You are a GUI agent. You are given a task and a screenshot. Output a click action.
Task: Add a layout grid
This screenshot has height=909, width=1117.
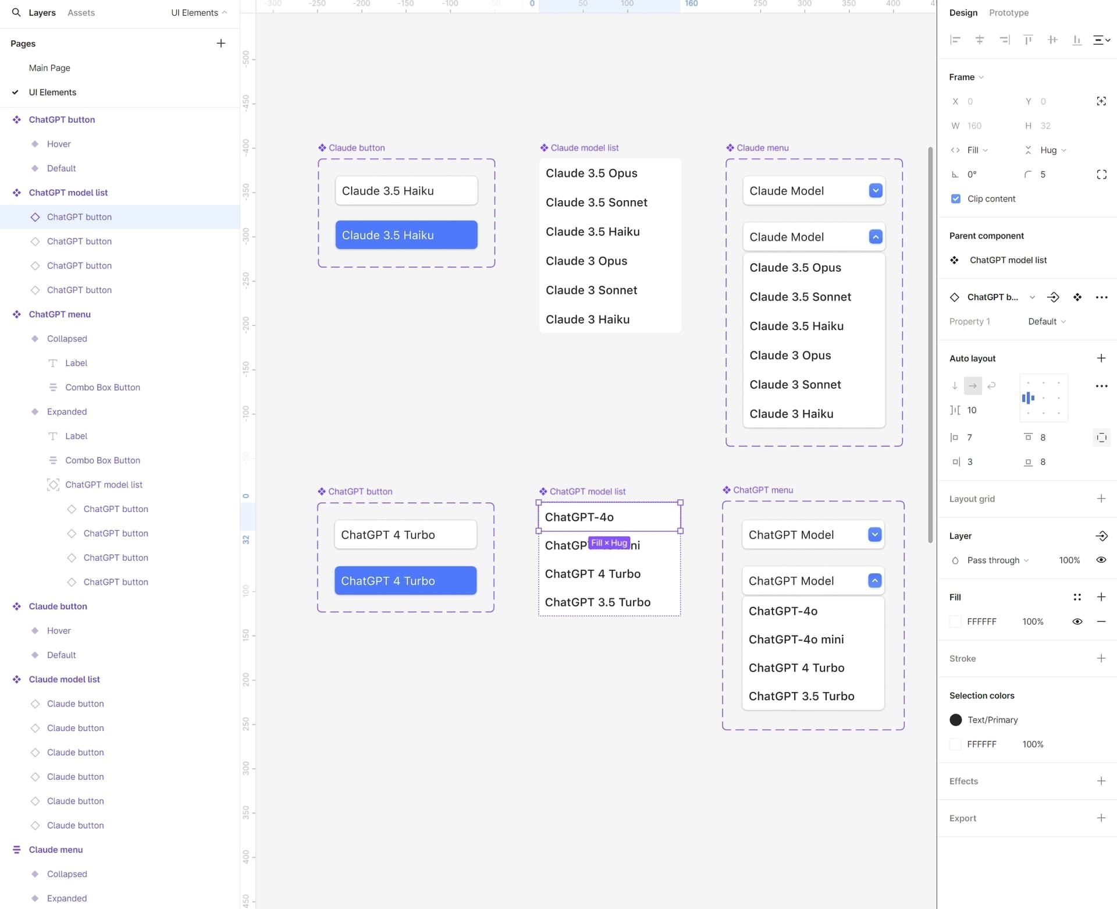click(x=1101, y=499)
